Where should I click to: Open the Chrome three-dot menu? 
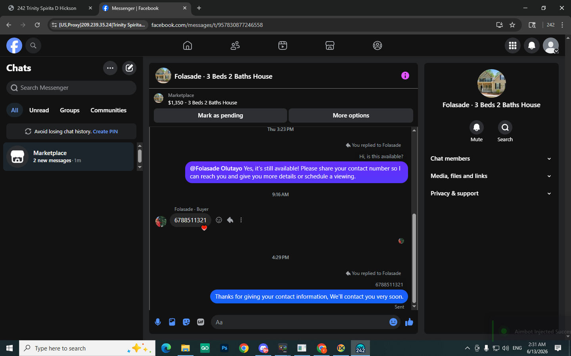(562, 25)
